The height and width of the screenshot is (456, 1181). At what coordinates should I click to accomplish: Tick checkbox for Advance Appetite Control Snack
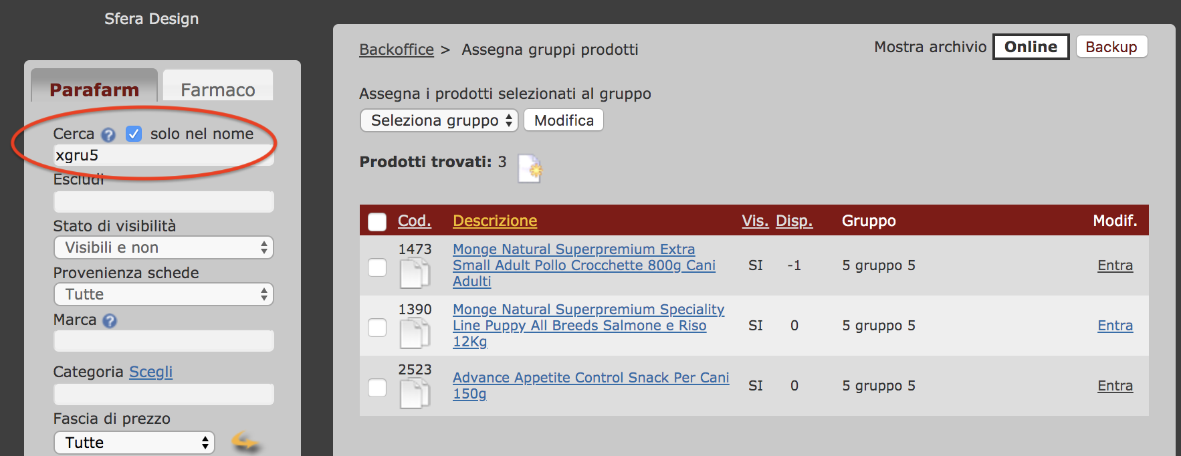(377, 388)
